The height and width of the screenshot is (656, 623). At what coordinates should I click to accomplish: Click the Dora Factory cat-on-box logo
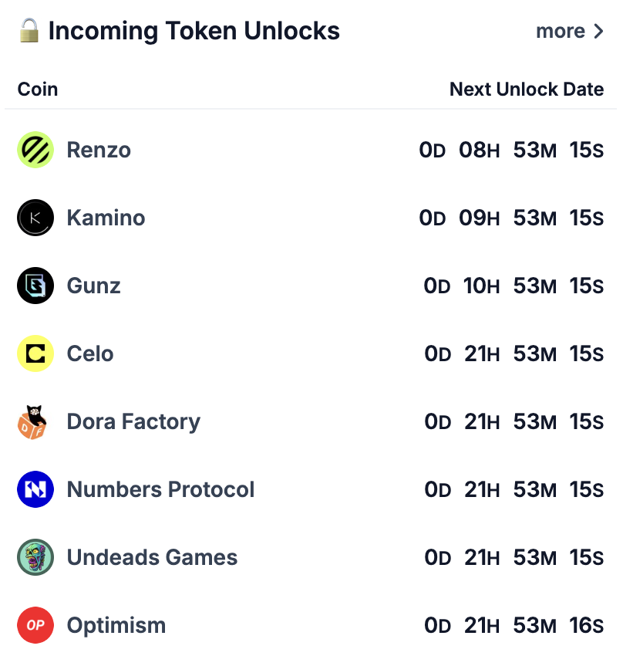[32, 421]
